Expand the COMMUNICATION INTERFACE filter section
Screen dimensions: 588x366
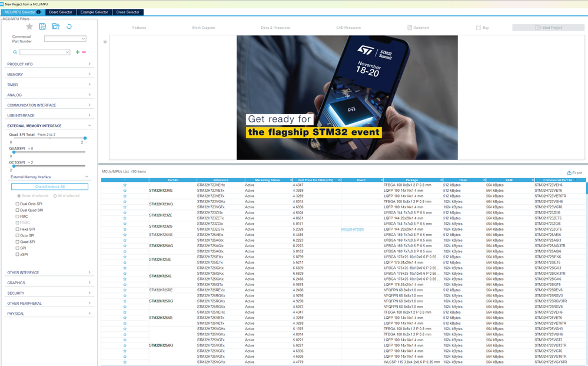click(x=49, y=105)
